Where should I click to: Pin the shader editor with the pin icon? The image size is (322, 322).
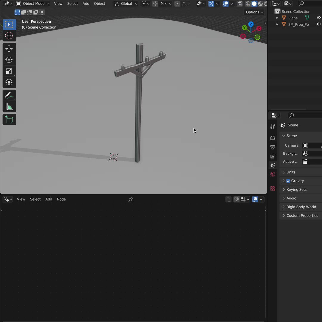click(x=131, y=199)
